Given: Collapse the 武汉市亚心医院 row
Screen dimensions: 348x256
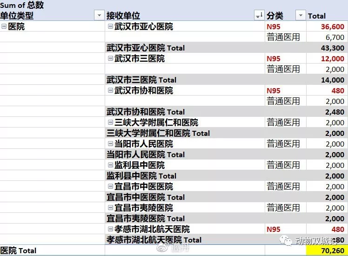Looking at the screenshot, I should (110, 26).
